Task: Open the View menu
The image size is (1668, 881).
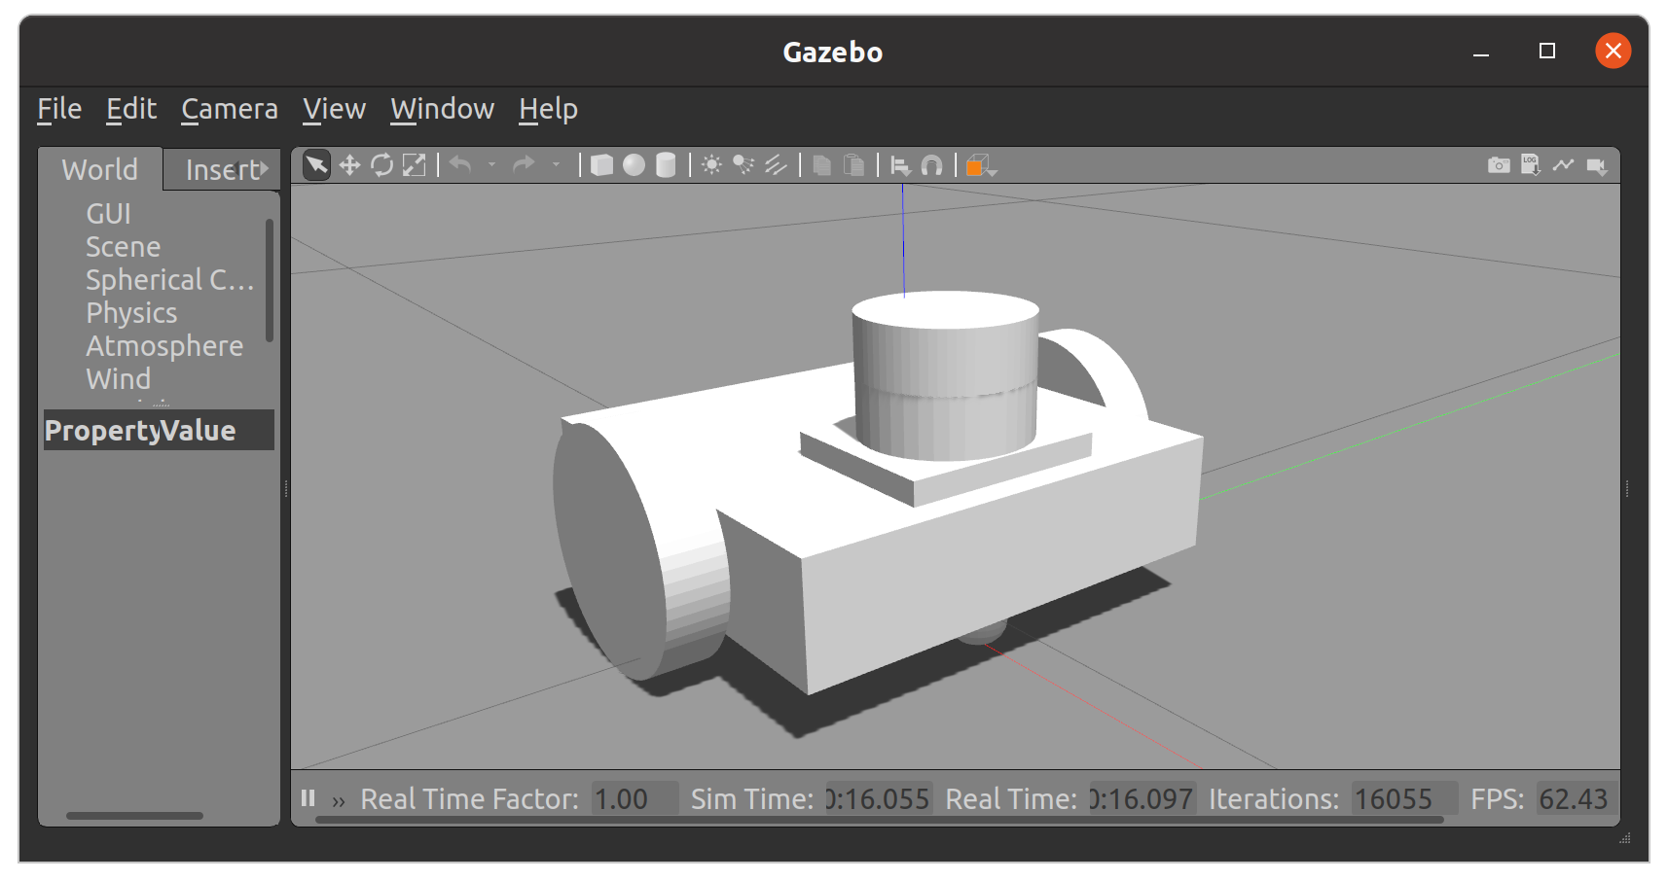Action: coord(334,109)
